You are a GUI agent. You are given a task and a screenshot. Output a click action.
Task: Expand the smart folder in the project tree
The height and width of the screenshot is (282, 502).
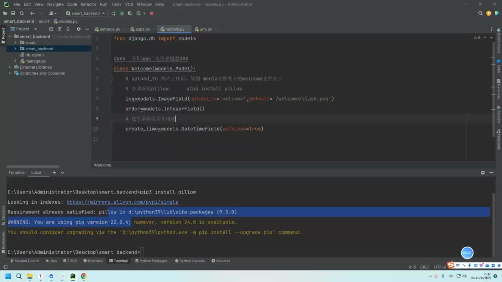click(15, 42)
